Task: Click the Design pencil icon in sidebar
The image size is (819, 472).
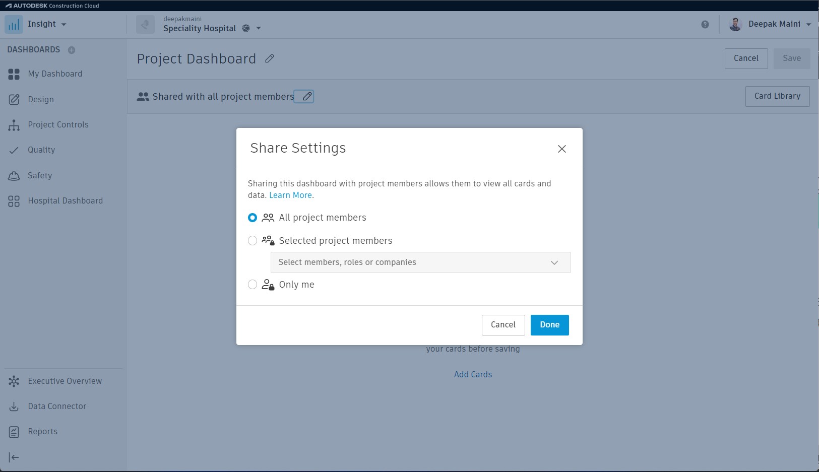Action: tap(14, 100)
